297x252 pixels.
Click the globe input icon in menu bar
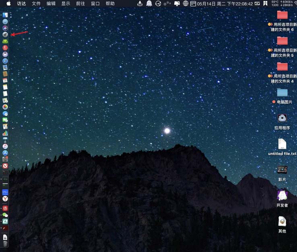186,3
